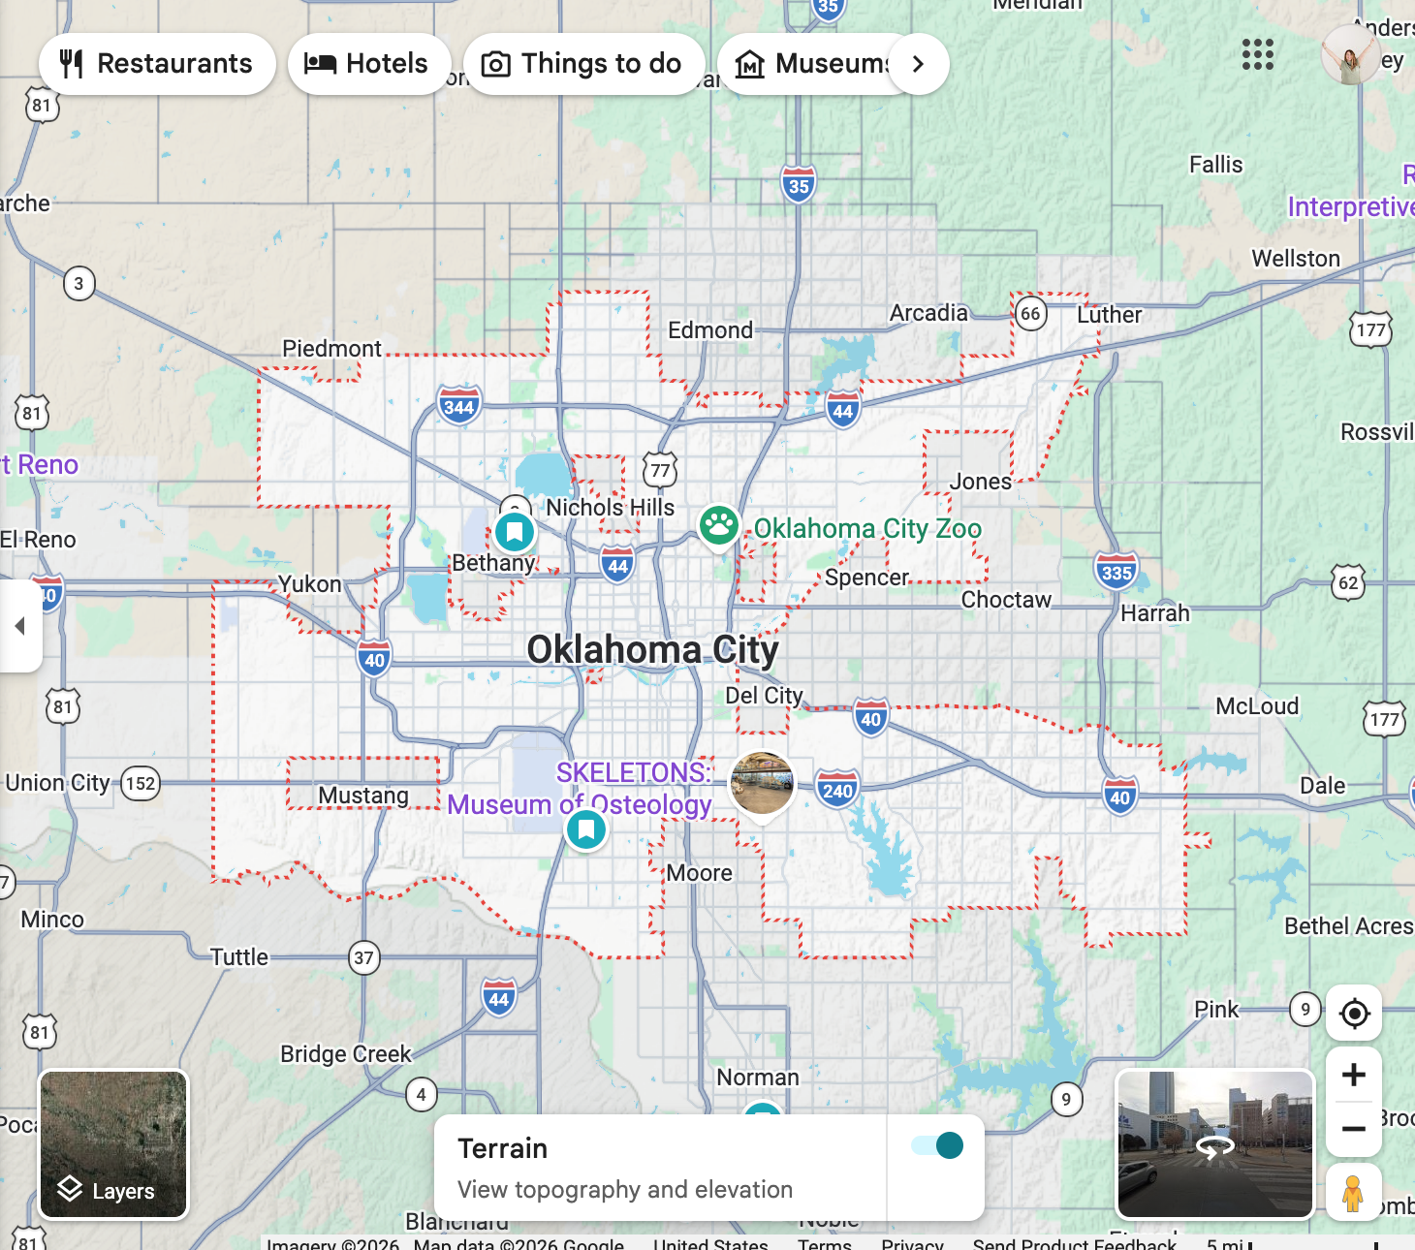Click the Pink label
The width and height of the screenshot is (1415, 1250).
[1216, 1010]
